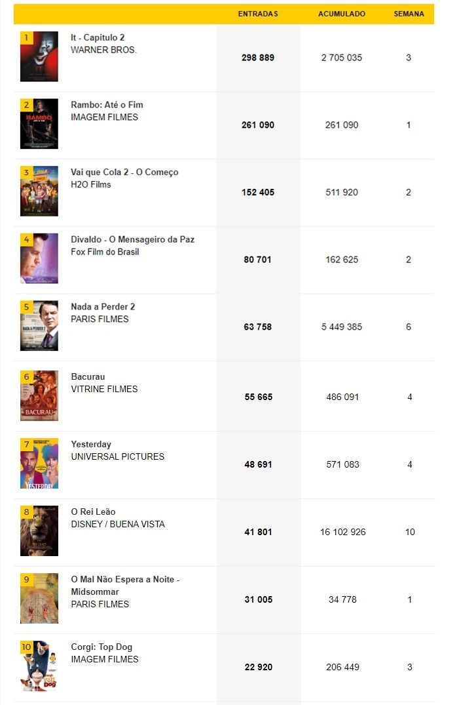Follow the Rambo: Até o Fim title link

107,105
